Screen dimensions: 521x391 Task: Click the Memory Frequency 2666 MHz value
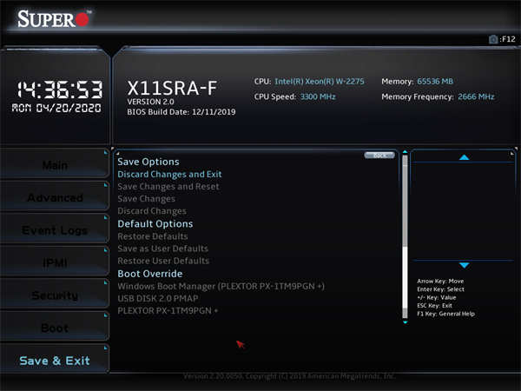pos(476,96)
